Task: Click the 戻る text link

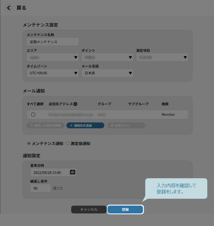Action: click(21, 8)
